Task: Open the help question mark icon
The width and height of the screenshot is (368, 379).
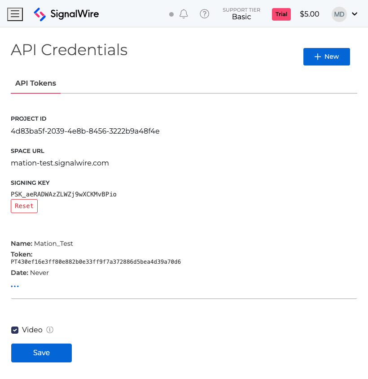Action: [204, 14]
